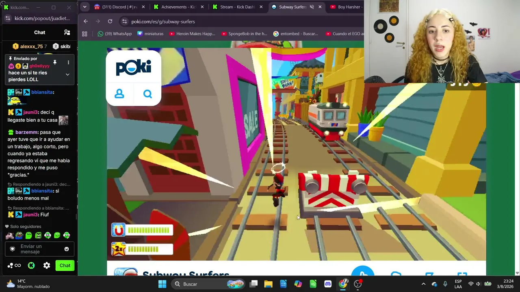Click the round Kick logo emote button
This screenshot has height=292, width=520.
(x=31, y=266)
